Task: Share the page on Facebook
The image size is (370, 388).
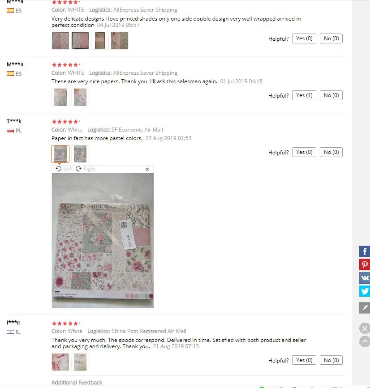Action: (365, 251)
